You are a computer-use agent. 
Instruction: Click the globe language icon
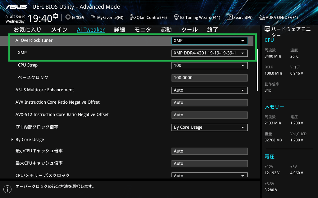point(68,17)
